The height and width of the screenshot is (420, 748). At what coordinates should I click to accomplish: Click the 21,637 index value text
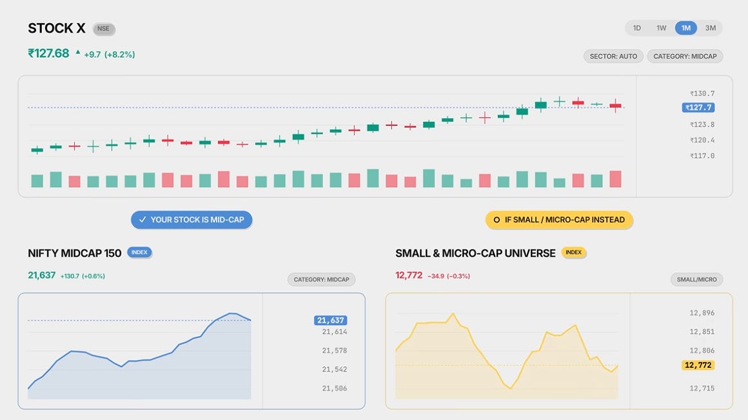point(41,275)
